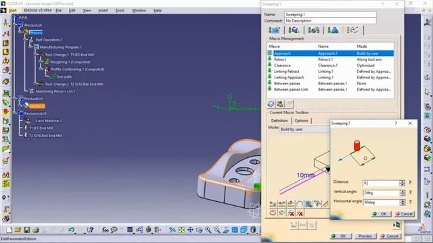Click the first add tangent motion icon

click(273, 204)
